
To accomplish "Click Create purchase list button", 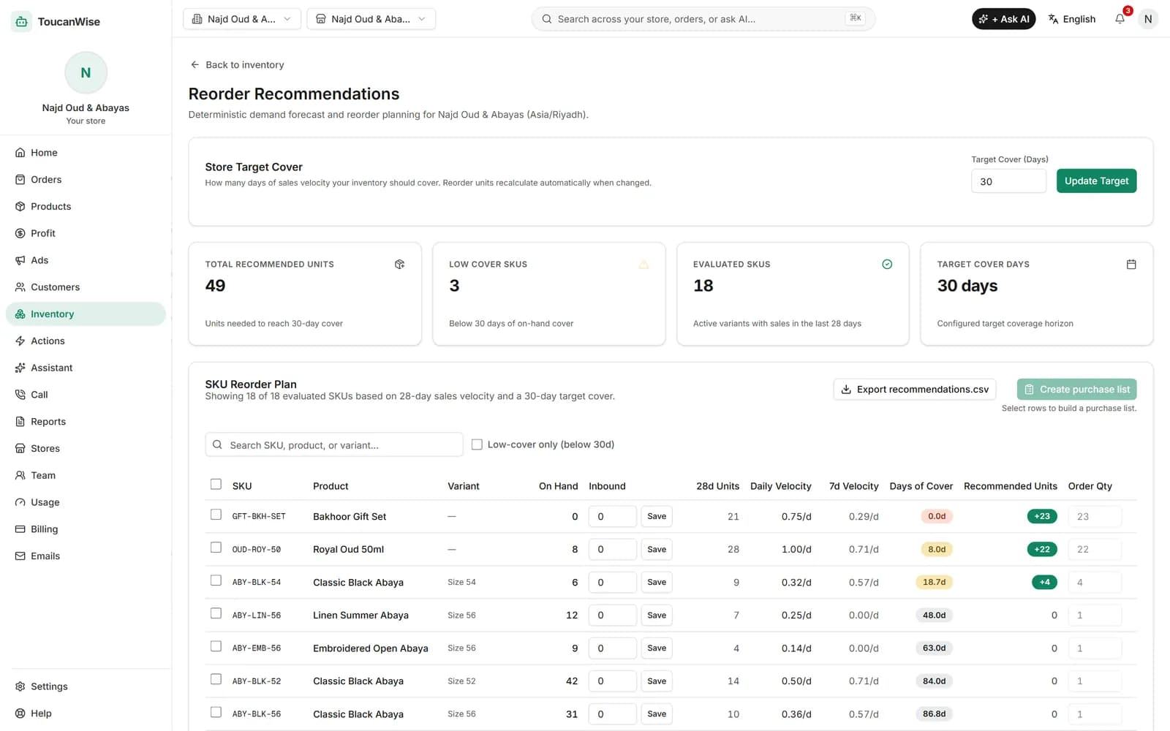I will coord(1076,390).
